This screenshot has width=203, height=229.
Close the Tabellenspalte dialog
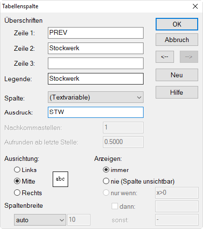point(195,6)
